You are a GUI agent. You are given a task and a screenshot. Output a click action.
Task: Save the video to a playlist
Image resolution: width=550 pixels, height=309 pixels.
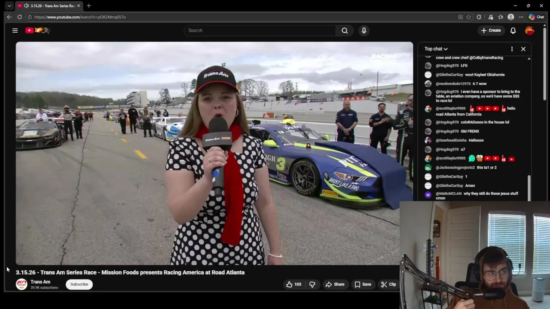coord(363,284)
